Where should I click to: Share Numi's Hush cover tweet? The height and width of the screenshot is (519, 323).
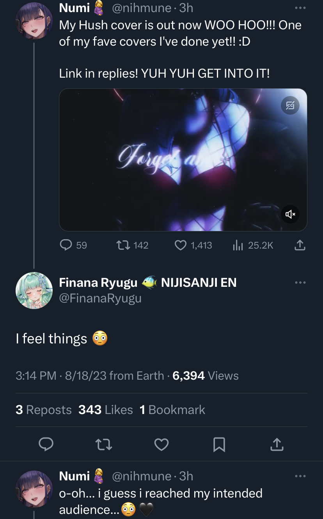coord(299,245)
